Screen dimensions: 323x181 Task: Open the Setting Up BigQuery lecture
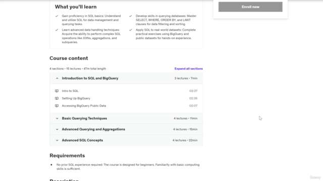(76, 99)
